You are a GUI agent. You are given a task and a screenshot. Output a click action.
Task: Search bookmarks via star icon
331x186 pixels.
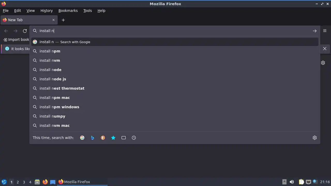pos(113,138)
